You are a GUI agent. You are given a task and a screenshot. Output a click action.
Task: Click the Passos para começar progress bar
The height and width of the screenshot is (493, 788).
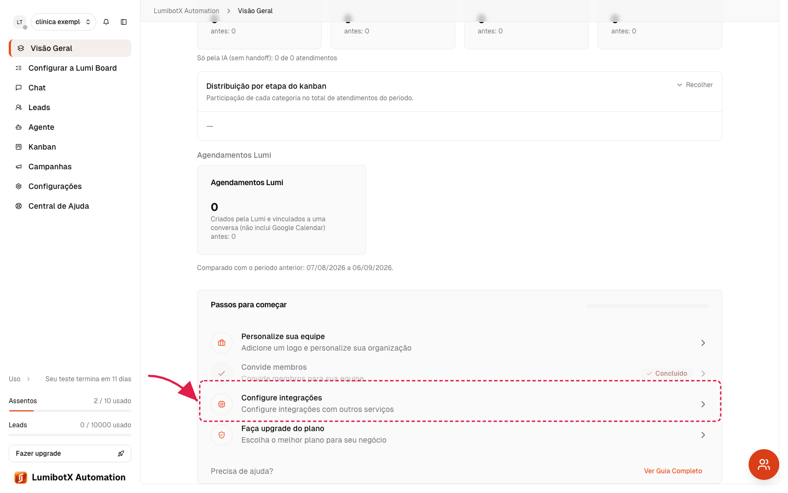(647, 306)
